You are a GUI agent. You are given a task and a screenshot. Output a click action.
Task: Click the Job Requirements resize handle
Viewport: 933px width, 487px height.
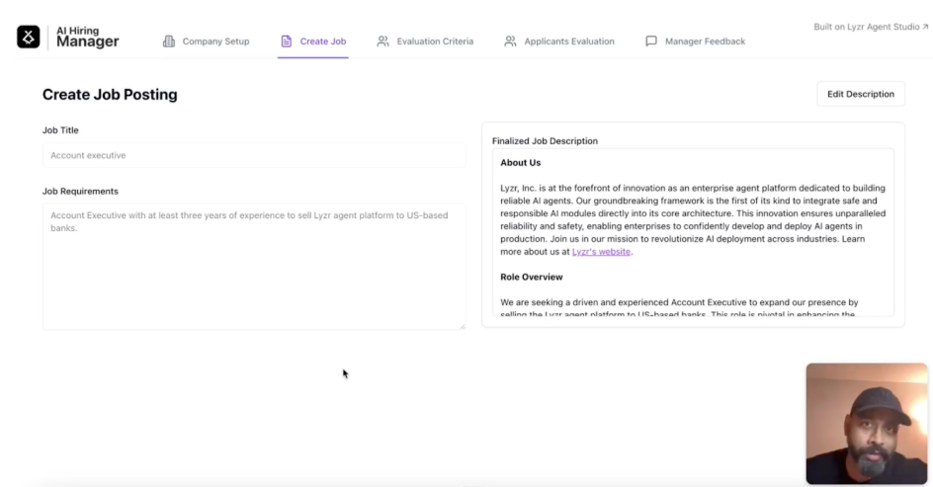(x=462, y=326)
